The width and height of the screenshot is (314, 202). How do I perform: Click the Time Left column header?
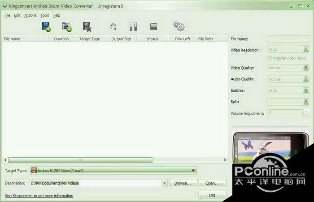pos(182,39)
